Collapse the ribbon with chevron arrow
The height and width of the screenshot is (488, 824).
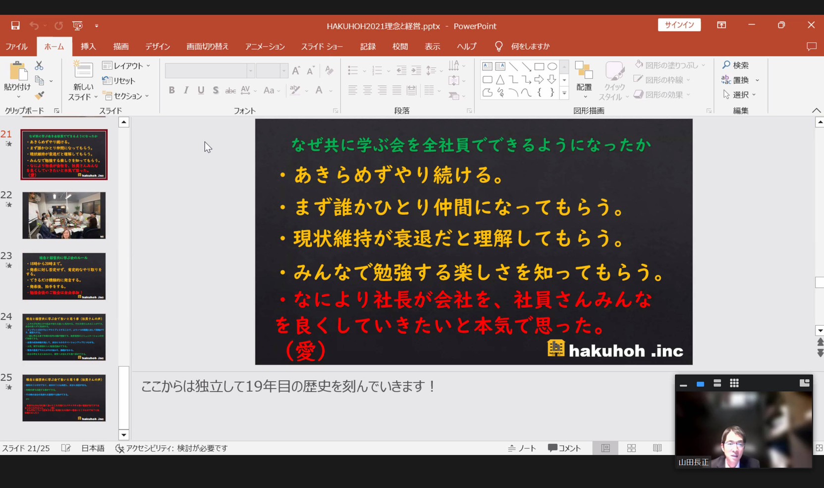(x=816, y=110)
